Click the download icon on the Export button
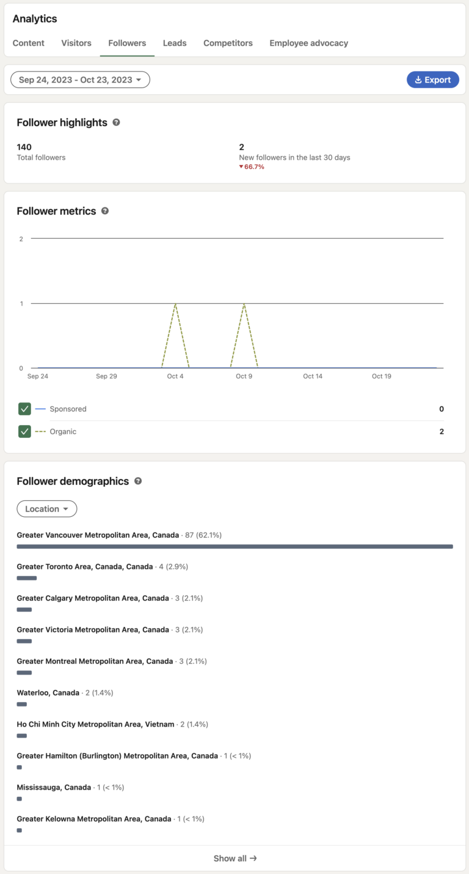The image size is (469, 874). pos(418,80)
